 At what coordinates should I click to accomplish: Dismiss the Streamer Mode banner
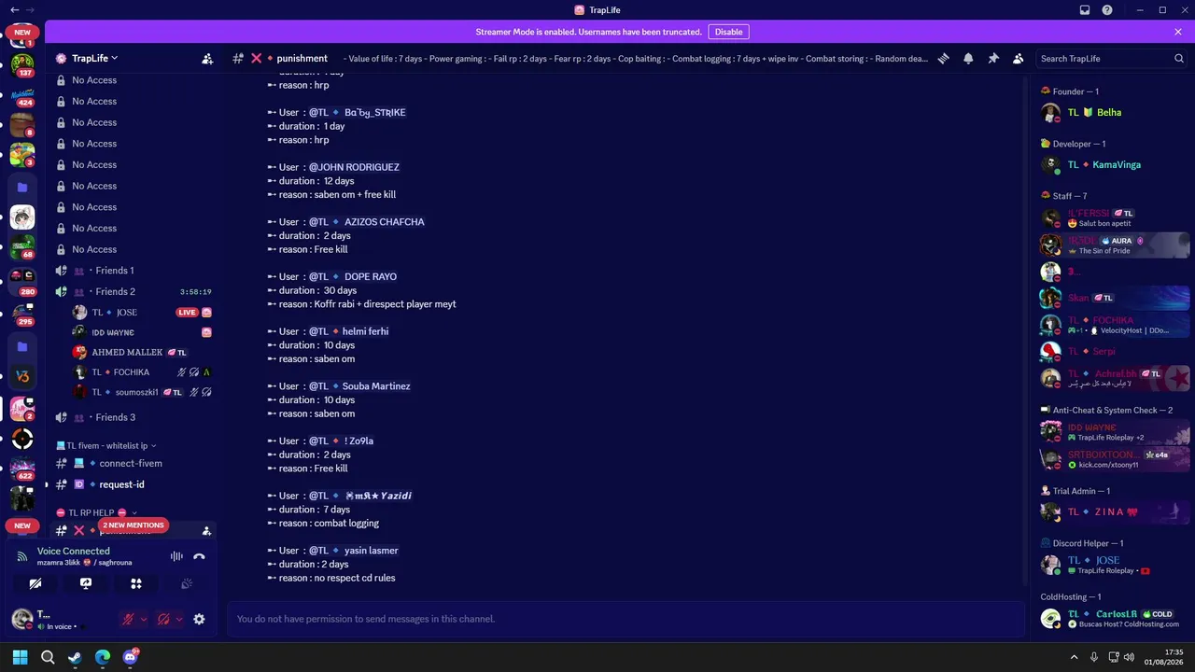[x=1178, y=32]
